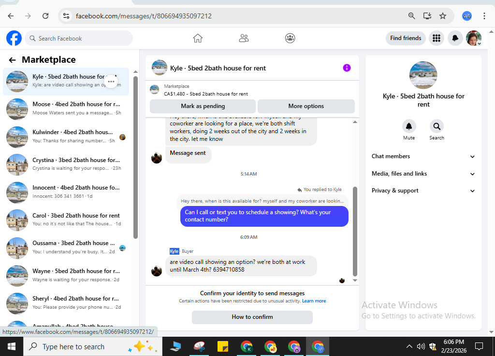This screenshot has height=356, width=495.
Task: Click Kyle's avatar beside latest message
Action: tap(156, 271)
